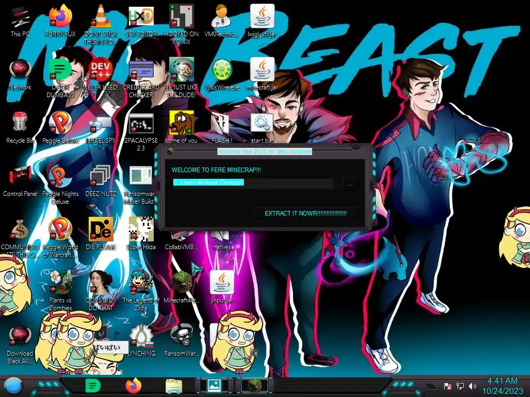
Task: Select the minecraft.jar file
Action: [262, 74]
